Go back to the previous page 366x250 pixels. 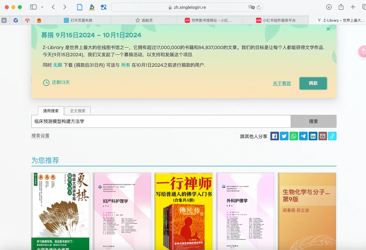53,7
